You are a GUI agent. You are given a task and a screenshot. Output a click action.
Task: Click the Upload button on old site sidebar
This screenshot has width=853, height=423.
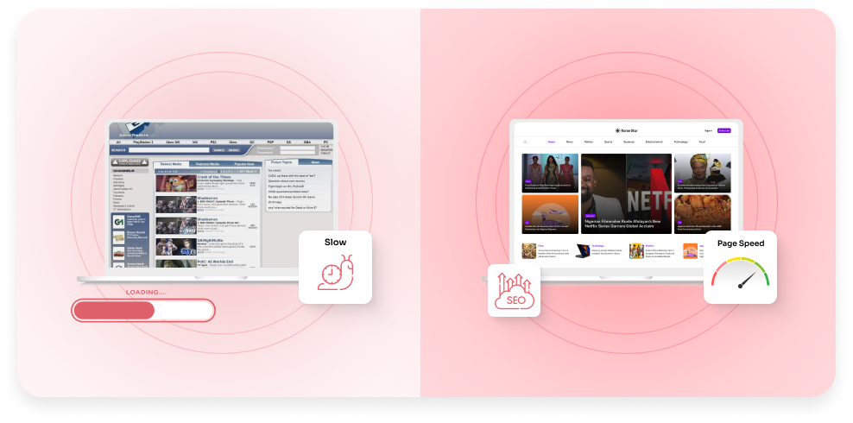(130, 162)
